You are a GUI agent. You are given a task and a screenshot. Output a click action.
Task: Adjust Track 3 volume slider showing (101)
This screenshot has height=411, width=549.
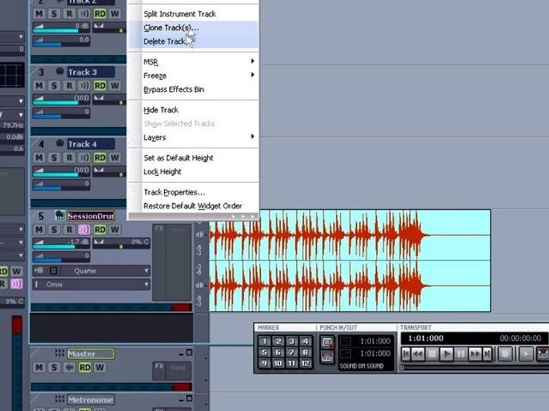tap(61, 99)
